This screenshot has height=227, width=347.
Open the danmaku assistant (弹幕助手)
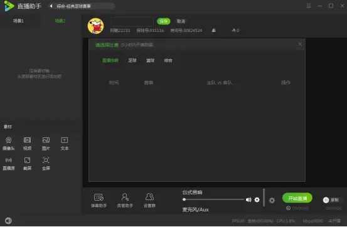(99, 201)
